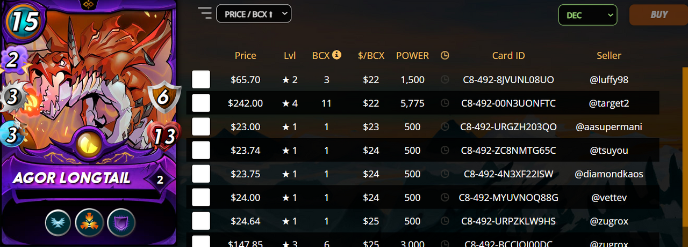Click the orange vertical scrollbar on right edge
The image size is (688, 247).
tap(684, 155)
